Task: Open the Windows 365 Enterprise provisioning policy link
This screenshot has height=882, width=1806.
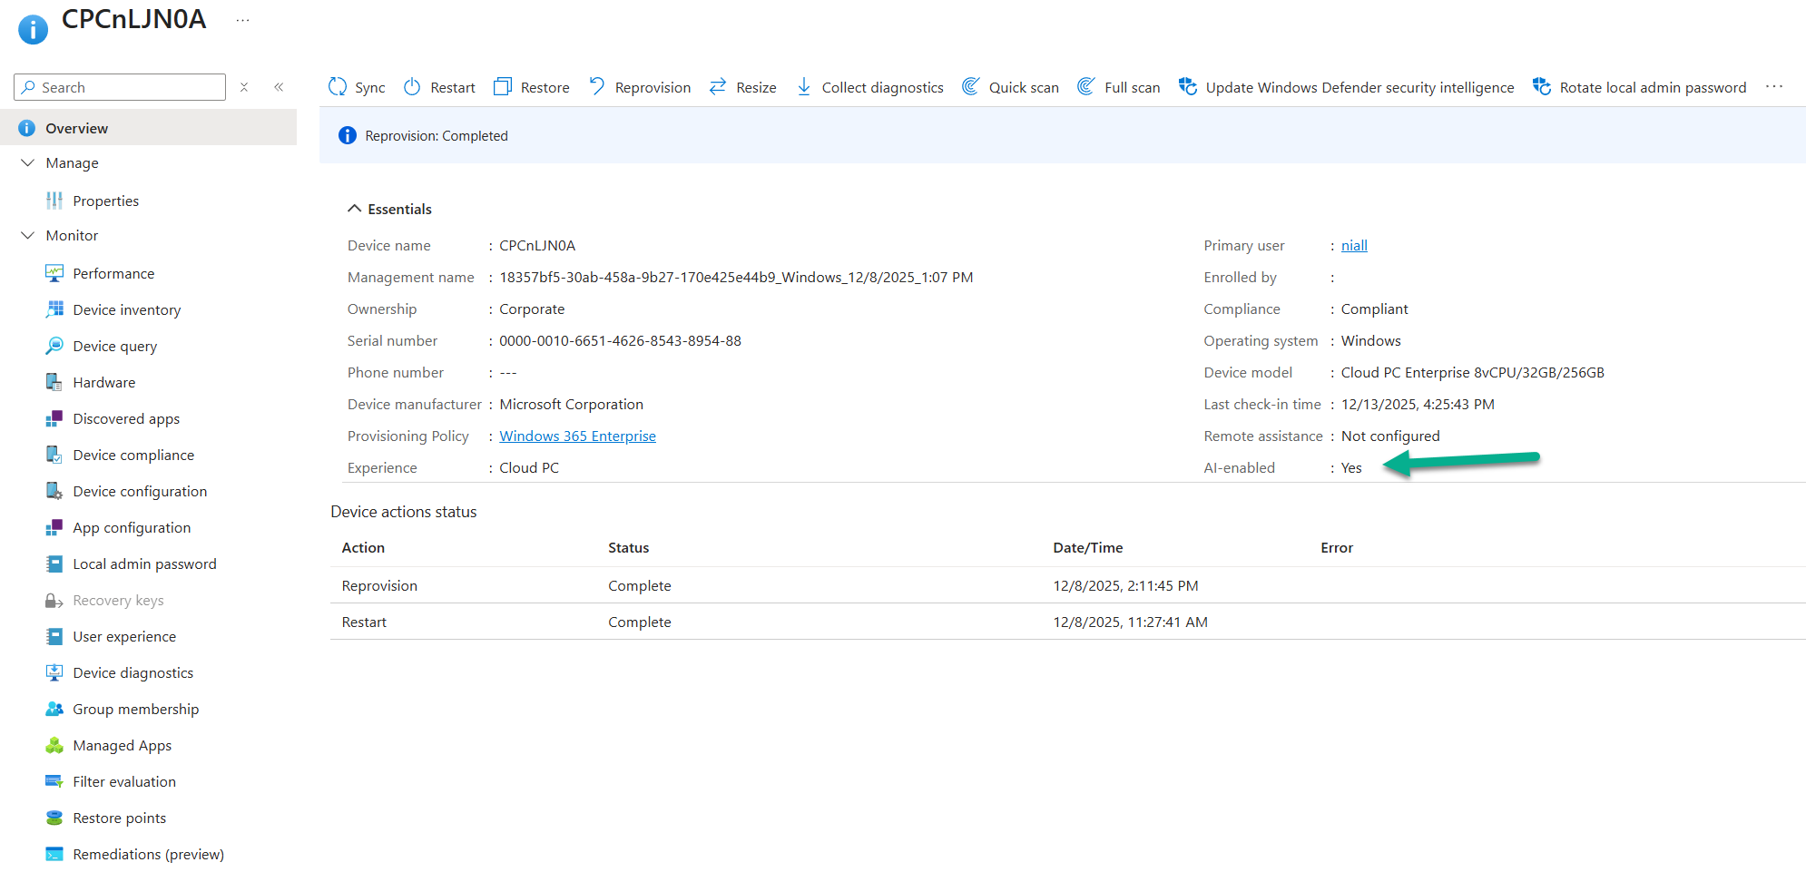Action: [x=577, y=436]
